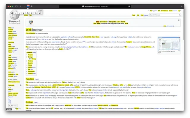Jump to Security in contents box
Viewport: 190px width, 118px height.
pyautogui.click(x=30, y=63)
